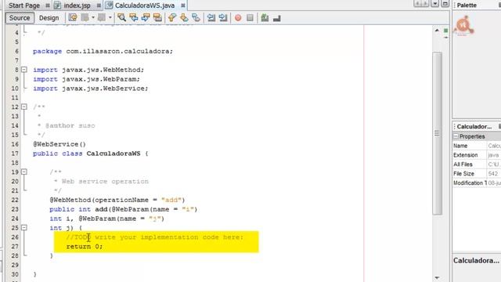Click Find Previous Occurrence icon
This screenshot has height=282, width=501.
134,17
